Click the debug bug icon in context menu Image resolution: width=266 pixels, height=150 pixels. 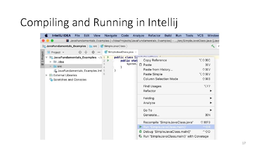tap(140, 131)
